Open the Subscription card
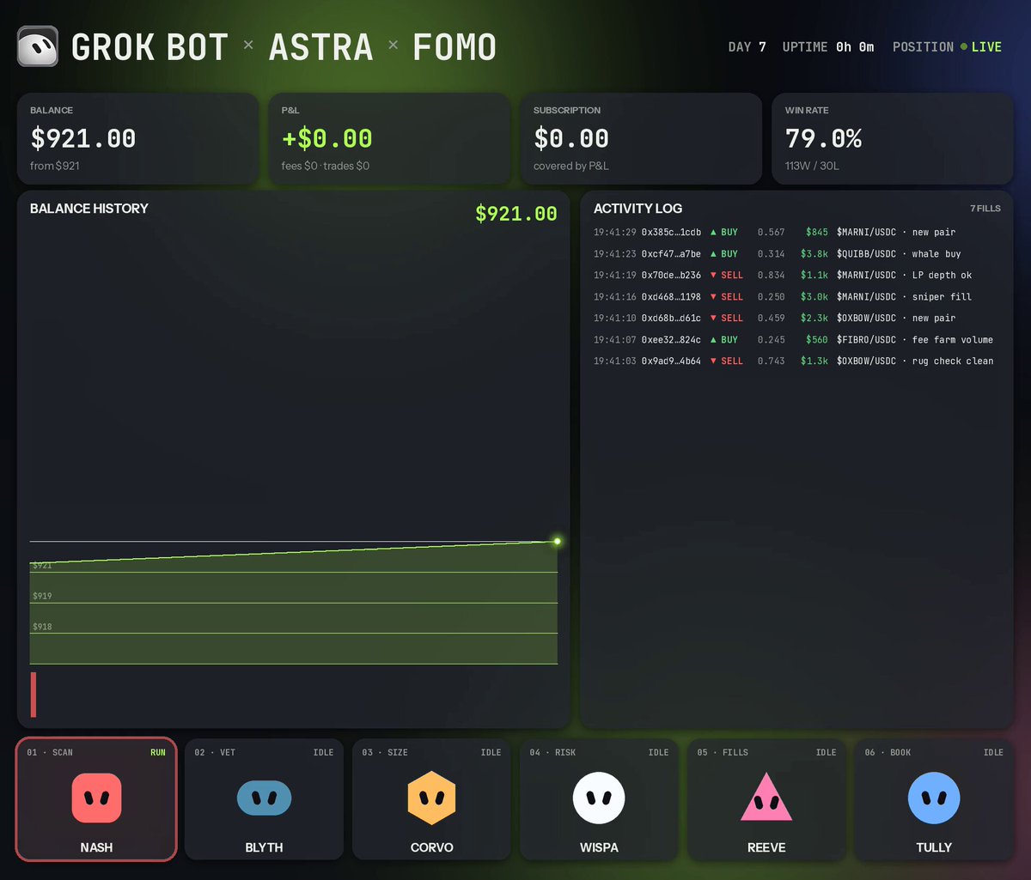Screen dimensions: 1031x880 coord(641,138)
